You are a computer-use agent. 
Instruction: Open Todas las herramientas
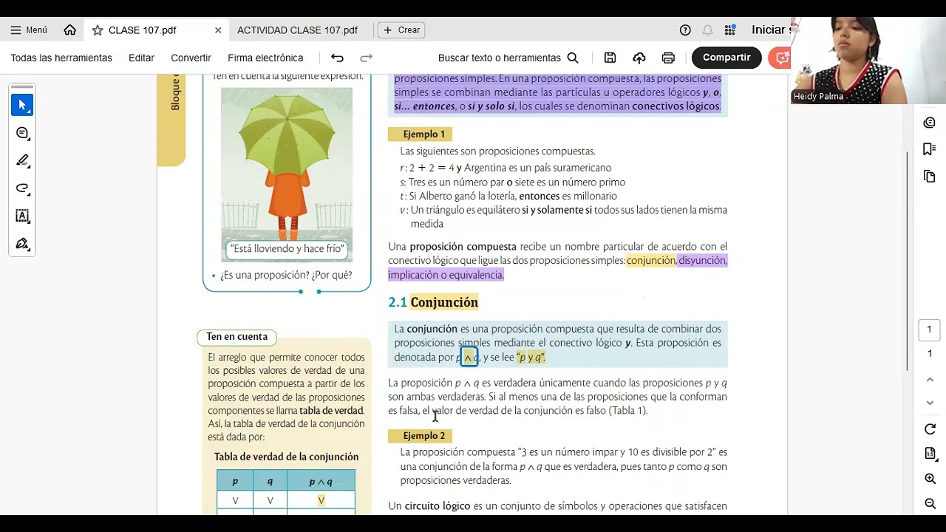[x=61, y=58]
